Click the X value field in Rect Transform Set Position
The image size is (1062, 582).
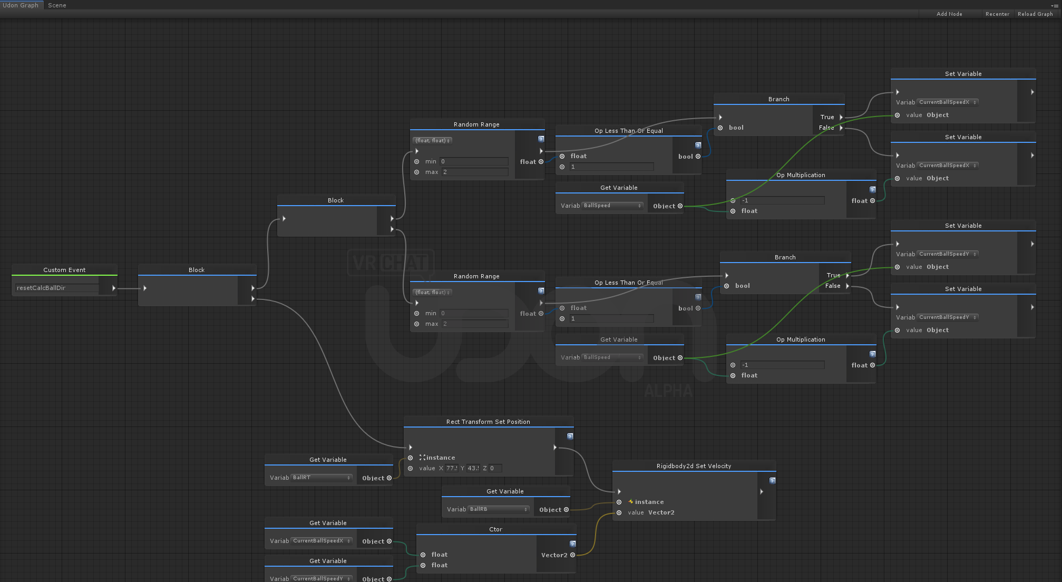click(x=452, y=468)
